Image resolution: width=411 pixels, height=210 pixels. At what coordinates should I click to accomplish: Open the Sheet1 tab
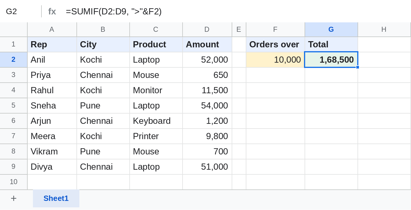56,199
